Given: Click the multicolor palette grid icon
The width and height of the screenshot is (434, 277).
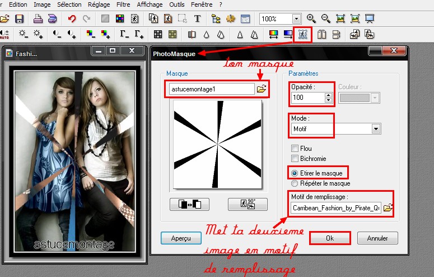Looking at the screenshot, I should pyautogui.click(x=120, y=19).
